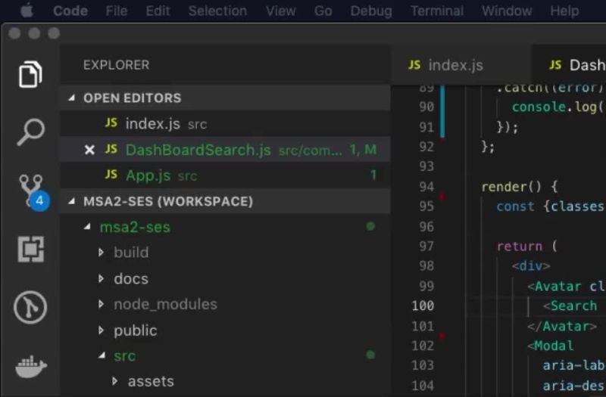Viewport: 606px width, 397px height.
Task: Expand the node_modules folder
Action: tap(101, 305)
